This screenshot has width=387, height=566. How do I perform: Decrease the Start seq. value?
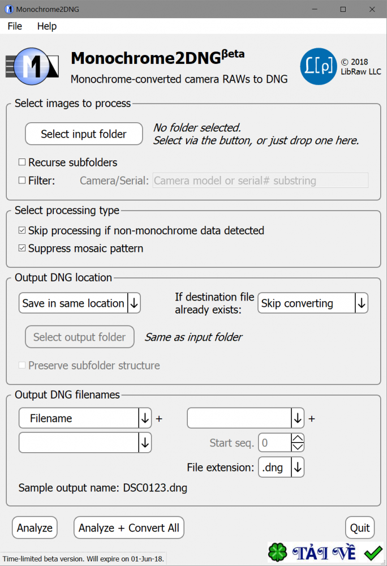tap(298, 447)
